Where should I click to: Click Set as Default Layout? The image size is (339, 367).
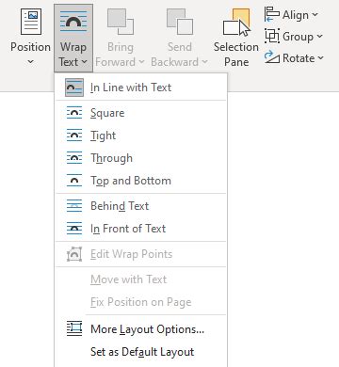point(141,352)
